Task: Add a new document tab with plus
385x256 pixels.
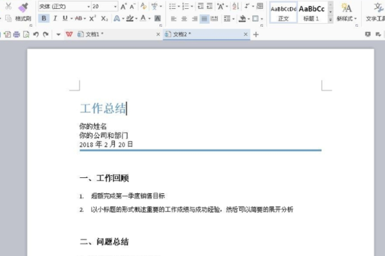Action: tap(256, 35)
